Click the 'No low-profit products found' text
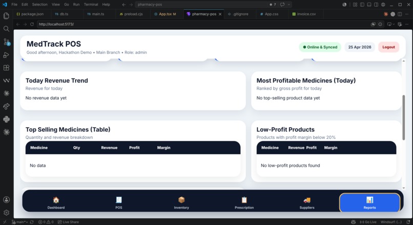413x225 pixels. (290, 166)
